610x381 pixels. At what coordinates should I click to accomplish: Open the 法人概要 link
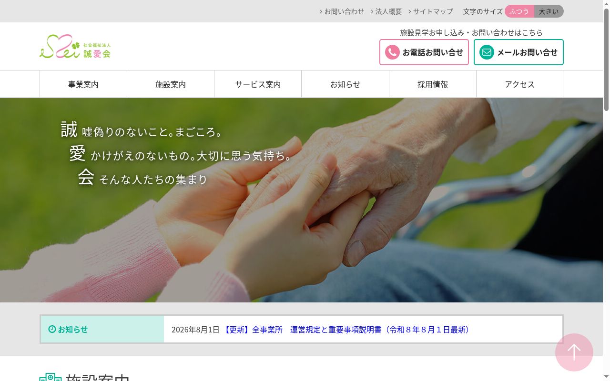388,11
